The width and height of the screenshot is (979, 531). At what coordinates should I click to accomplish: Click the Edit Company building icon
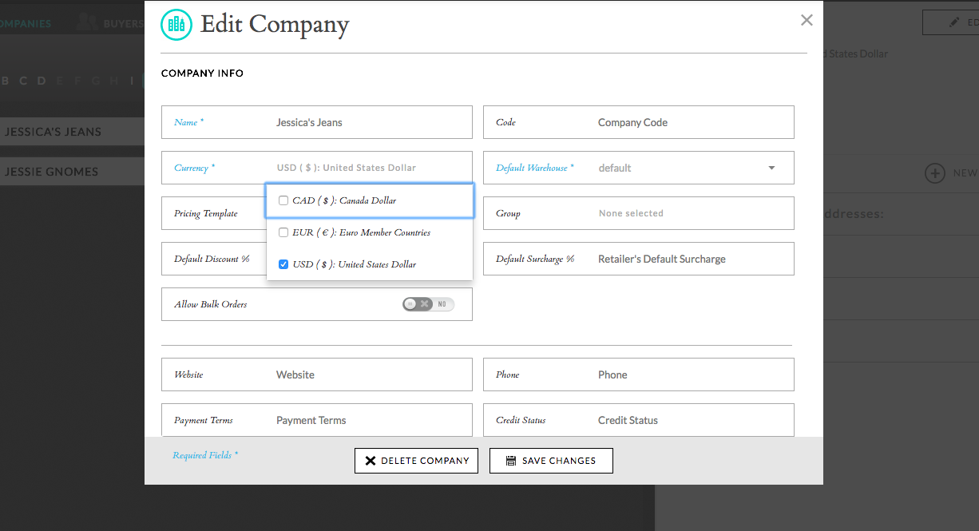176,25
